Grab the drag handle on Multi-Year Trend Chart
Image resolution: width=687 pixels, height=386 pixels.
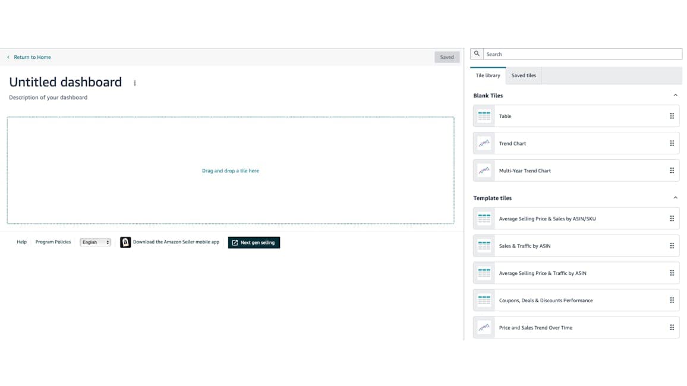[x=672, y=170]
